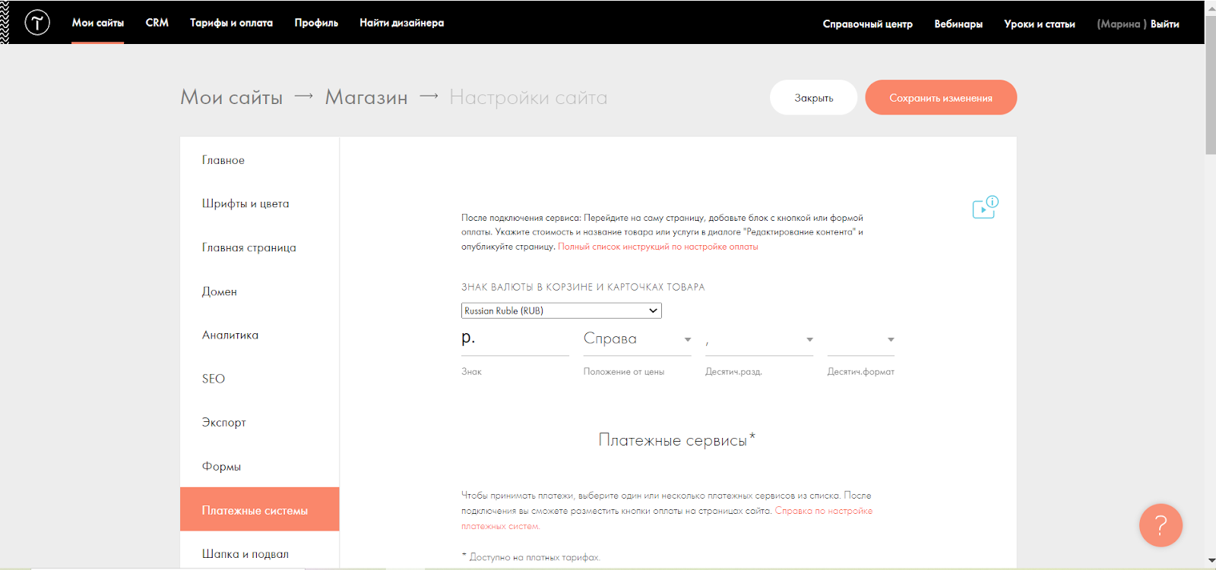The height and width of the screenshot is (570, 1216).
Task: Expand the decimal separator dropdown
Action: coord(758,339)
